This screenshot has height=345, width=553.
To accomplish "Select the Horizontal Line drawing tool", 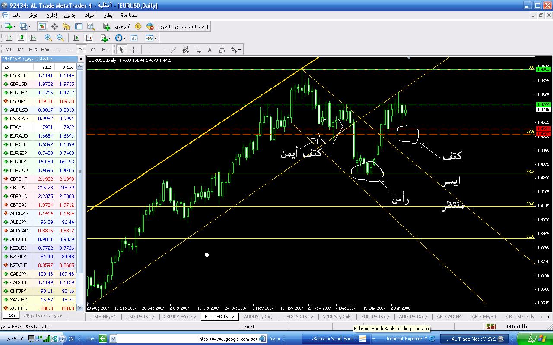I will [162, 50].
